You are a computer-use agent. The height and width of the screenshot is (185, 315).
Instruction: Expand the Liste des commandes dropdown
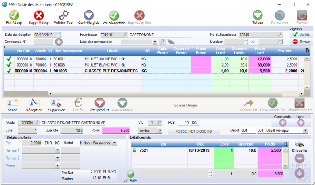(155, 42)
